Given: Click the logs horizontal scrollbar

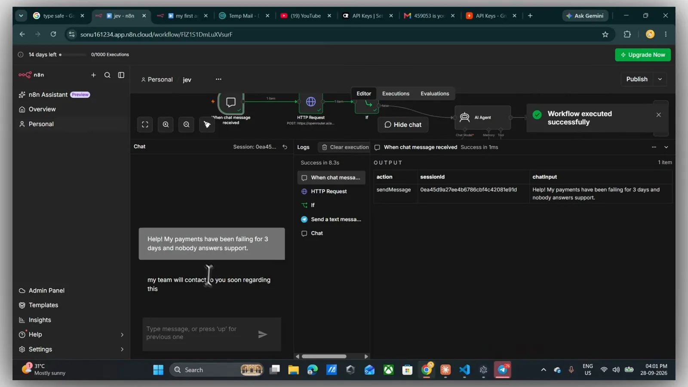Looking at the screenshot, I should point(324,356).
